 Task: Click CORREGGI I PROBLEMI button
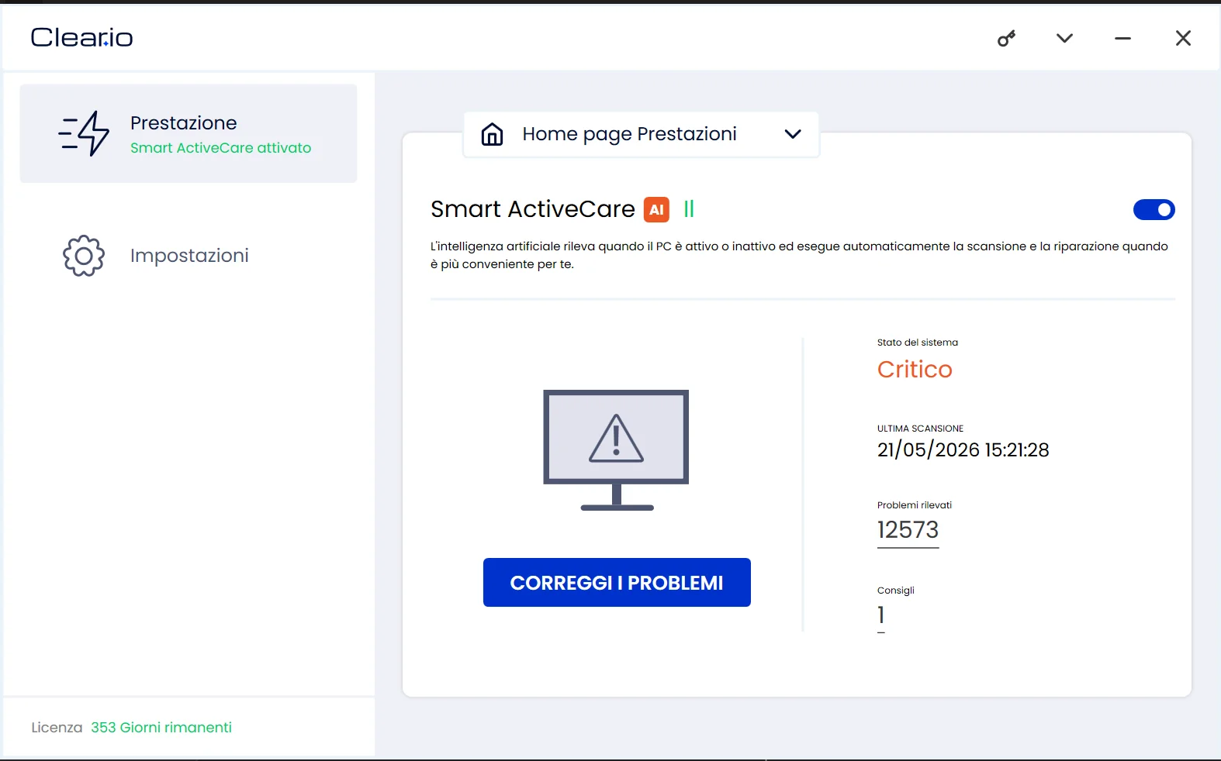pos(617,583)
